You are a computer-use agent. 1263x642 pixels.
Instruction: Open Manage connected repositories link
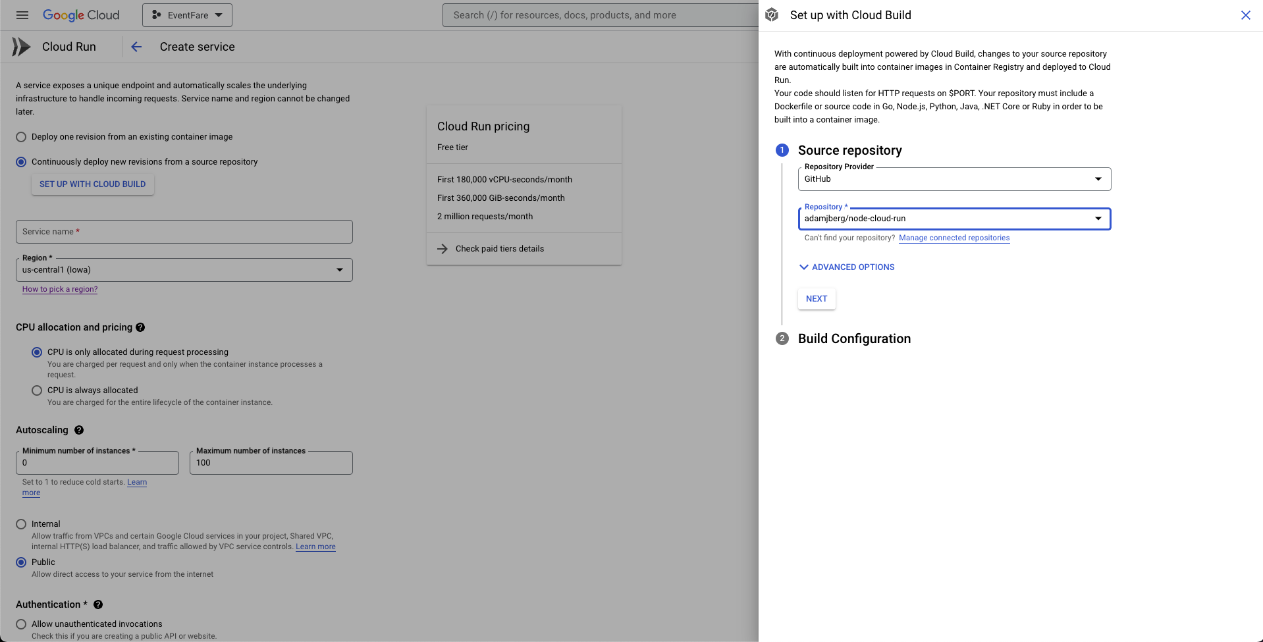point(954,238)
